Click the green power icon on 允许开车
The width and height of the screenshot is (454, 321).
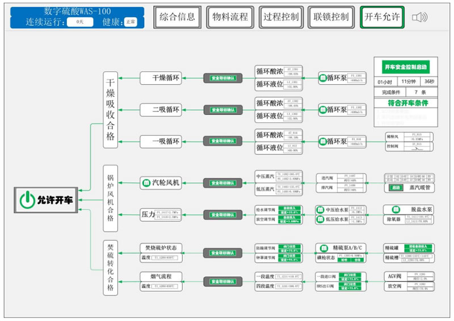point(27,199)
